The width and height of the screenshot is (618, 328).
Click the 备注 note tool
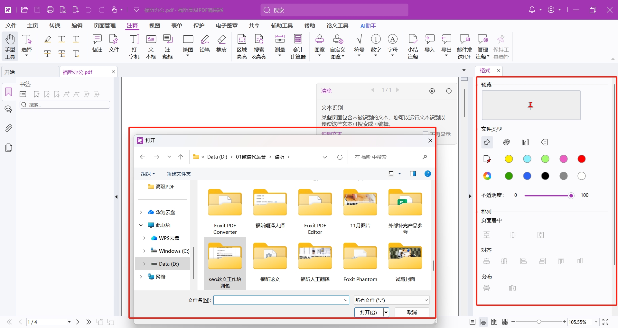click(x=97, y=44)
